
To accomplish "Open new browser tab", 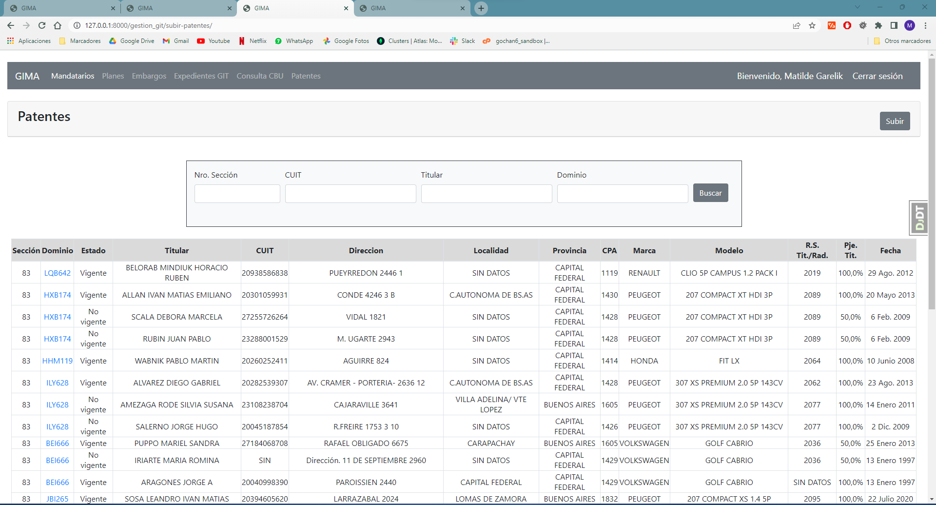I will [x=481, y=8].
